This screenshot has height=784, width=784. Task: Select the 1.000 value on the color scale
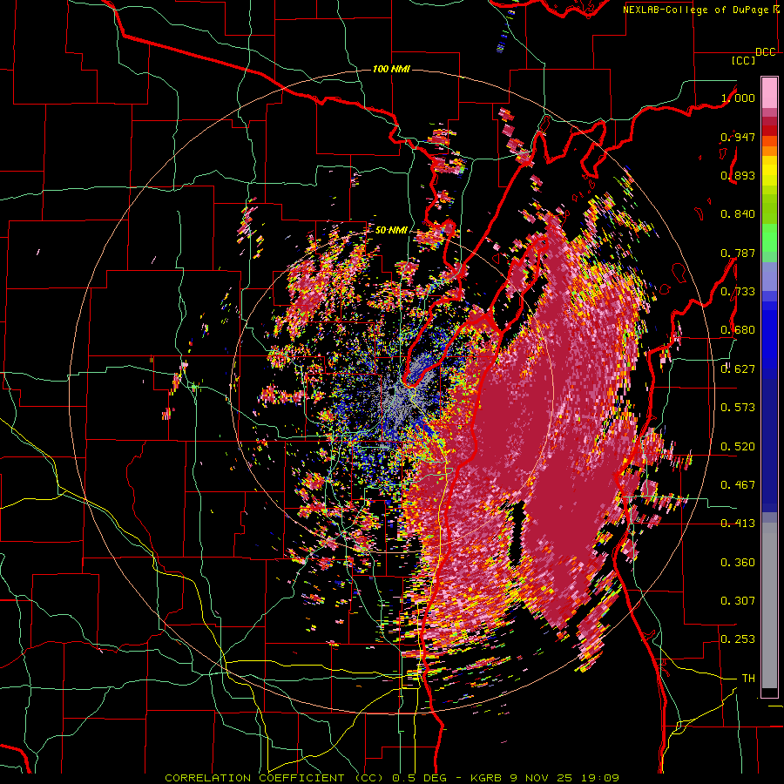(x=738, y=98)
